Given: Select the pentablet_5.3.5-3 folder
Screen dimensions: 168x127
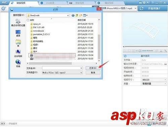Looking at the screenshot, I should (x=40, y=34).
